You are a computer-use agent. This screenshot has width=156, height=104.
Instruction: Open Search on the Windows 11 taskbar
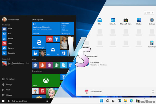(x=107, y=101)
